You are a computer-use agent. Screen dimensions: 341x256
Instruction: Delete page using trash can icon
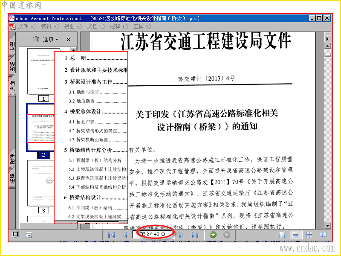tap(36, 39)
